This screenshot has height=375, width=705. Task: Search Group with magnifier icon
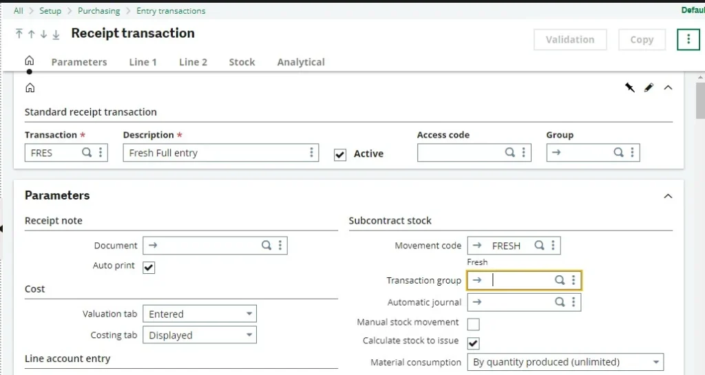click(x=619, y=153)
